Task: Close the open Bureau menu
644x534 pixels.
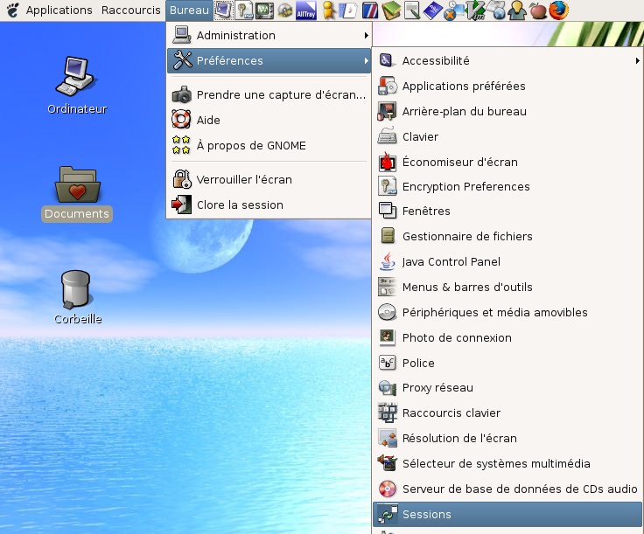Action: pos(189,10)
